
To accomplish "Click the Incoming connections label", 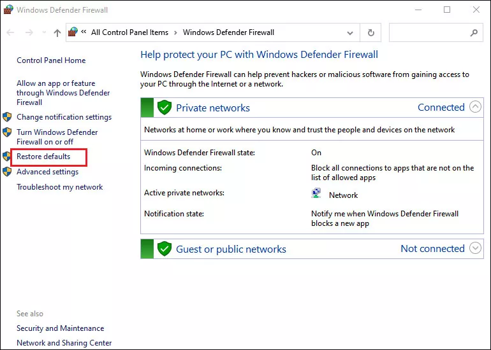I will [x=183, y=168].
